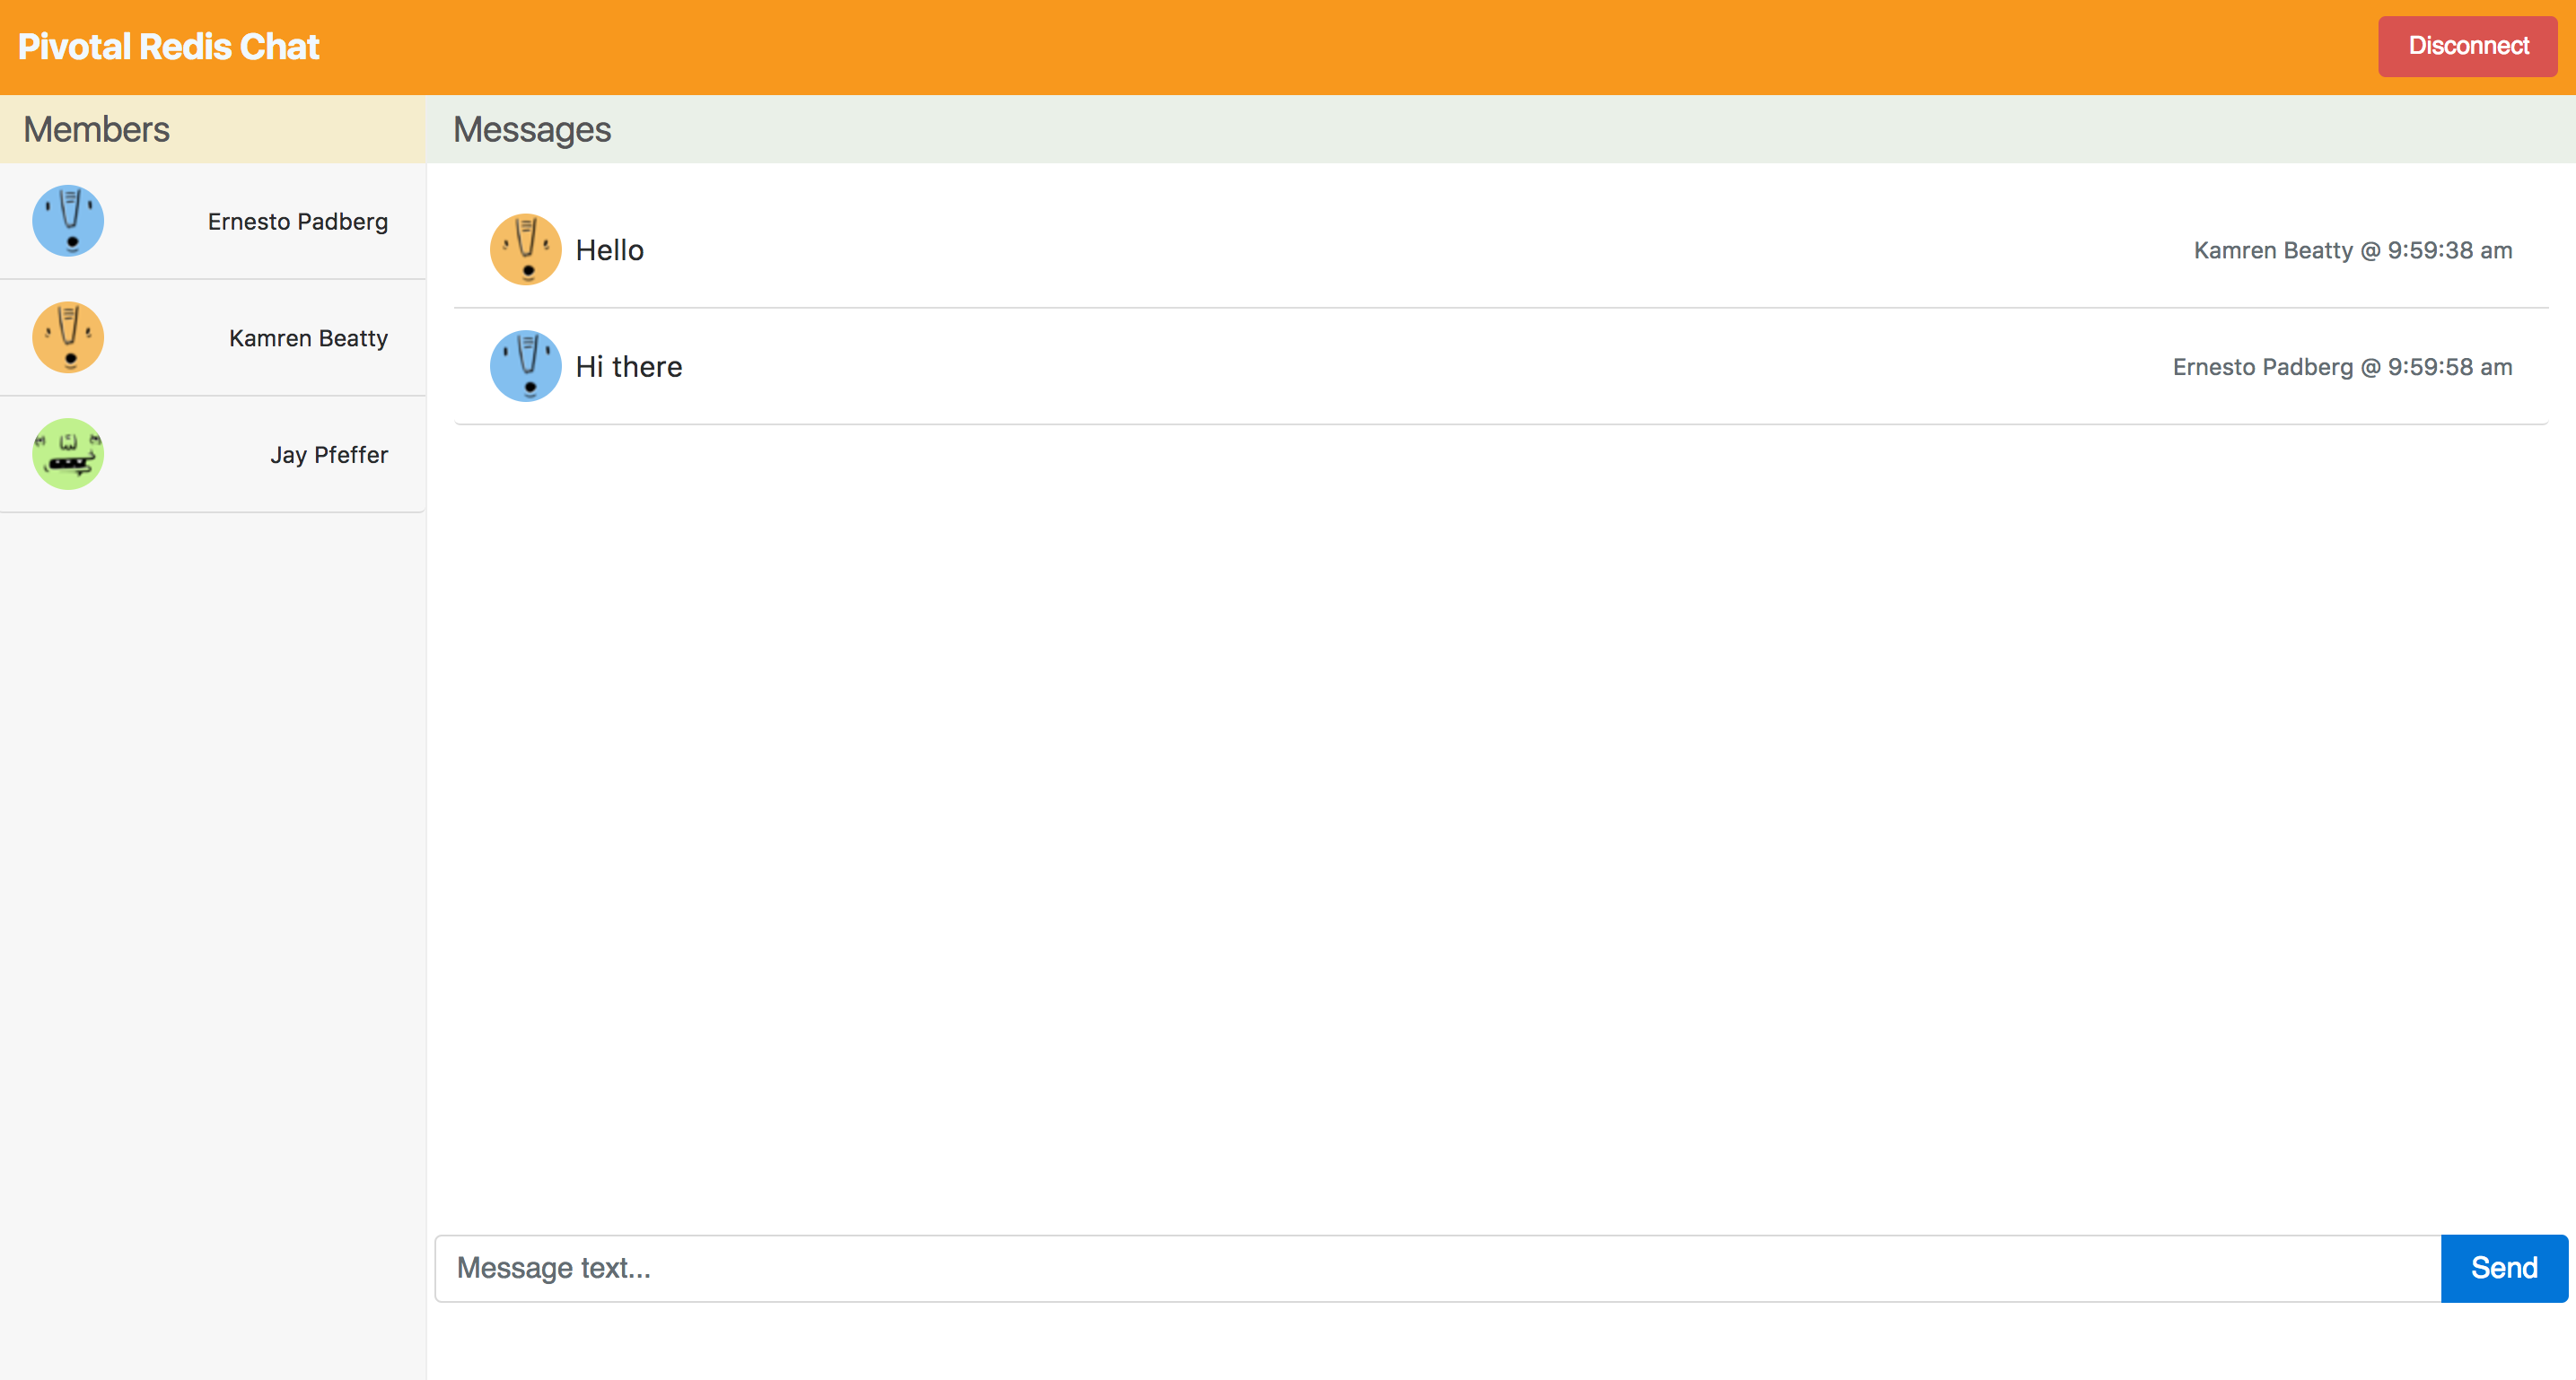Click the Members panel header

(x=97, y=130)
